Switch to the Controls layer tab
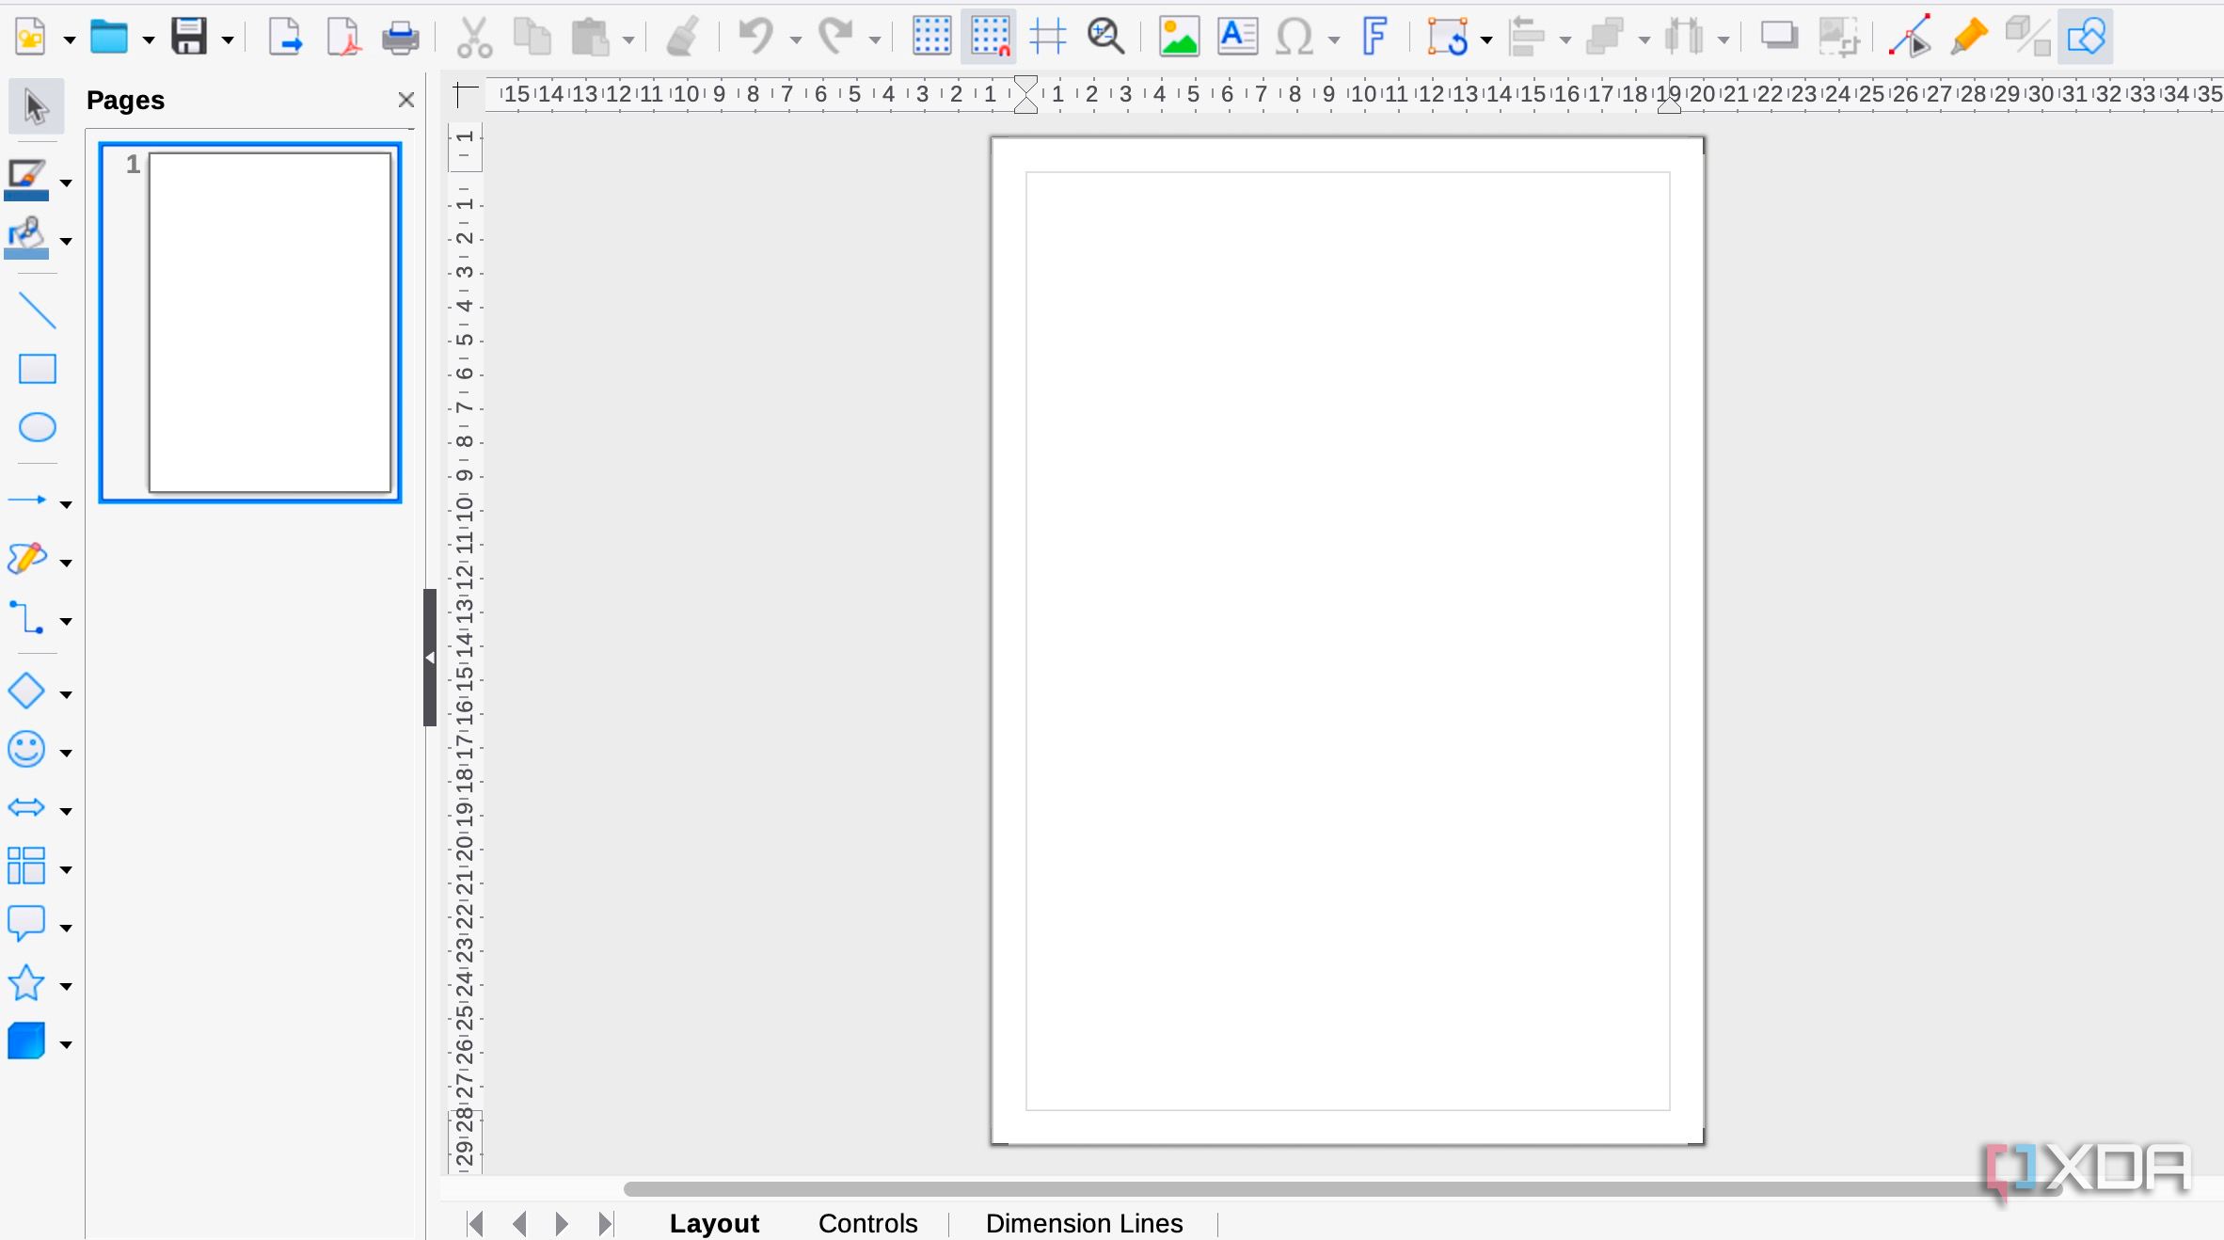The image size is (2224, 1240). (867, 1223)
